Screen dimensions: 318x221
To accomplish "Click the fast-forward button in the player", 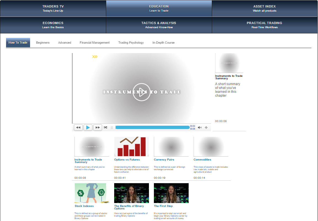I will 98,128.
